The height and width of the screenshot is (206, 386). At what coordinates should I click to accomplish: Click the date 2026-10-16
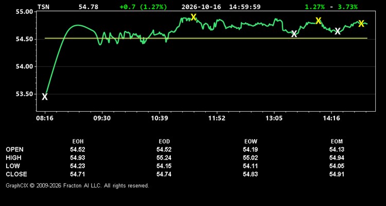(202, 7)
